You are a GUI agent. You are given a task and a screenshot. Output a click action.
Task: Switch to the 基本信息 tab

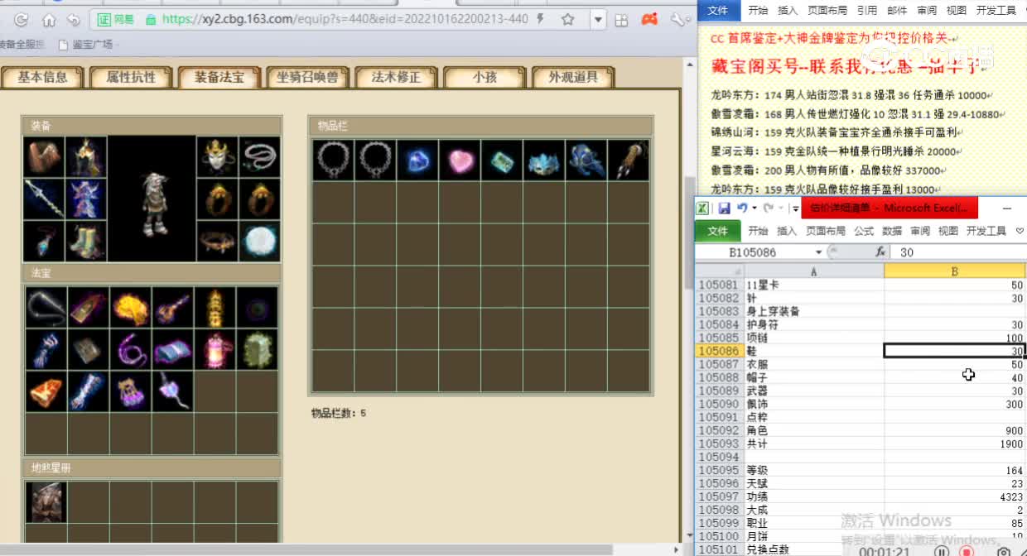[43, 77]
